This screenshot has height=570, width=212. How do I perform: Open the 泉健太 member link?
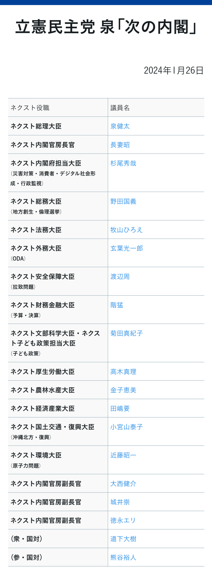(120, 126)
